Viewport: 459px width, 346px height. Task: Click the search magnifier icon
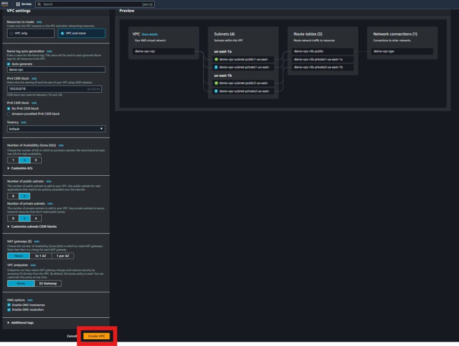click(x=39, y=4)
